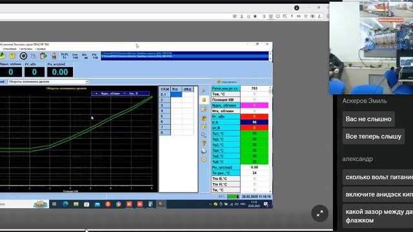
Task: Click the Nдиз digital readout showing 0
Action: pyautogui.click(x=10, y=72)
